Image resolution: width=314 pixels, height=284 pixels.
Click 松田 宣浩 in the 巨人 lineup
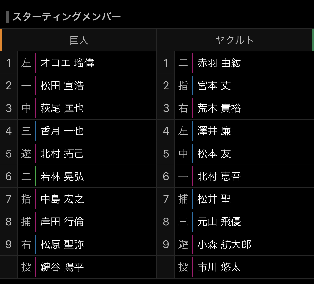62,86
